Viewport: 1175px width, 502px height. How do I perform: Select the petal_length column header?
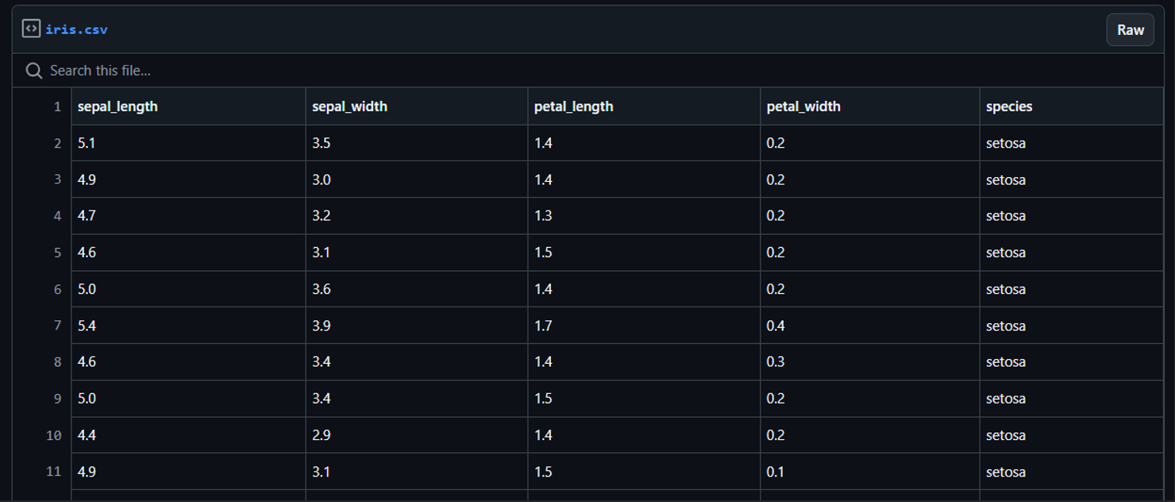click(573, 106)
